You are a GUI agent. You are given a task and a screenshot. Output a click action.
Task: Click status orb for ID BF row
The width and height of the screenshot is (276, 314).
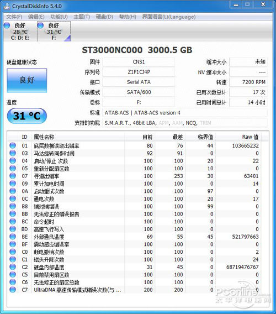13,244
